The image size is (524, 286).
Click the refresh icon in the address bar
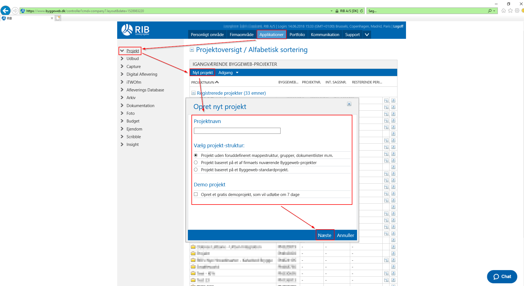point(362,11)
